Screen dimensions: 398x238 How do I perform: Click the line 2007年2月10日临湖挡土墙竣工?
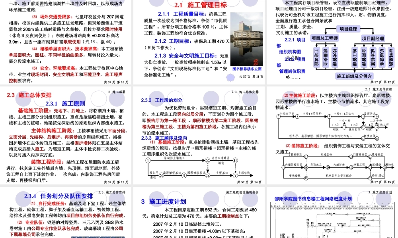(187, 224)
